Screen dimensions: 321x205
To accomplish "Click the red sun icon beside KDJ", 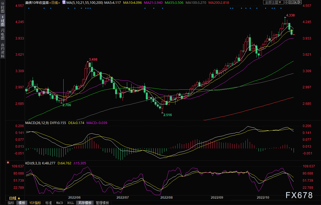I will point(8,163).
